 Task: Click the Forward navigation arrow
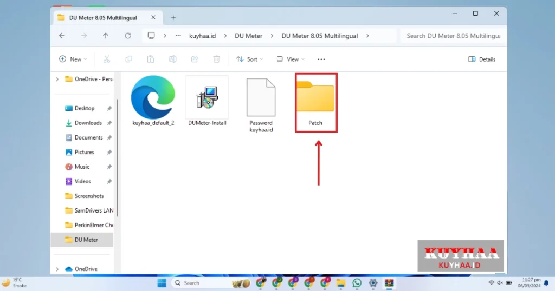click(84, 36)
